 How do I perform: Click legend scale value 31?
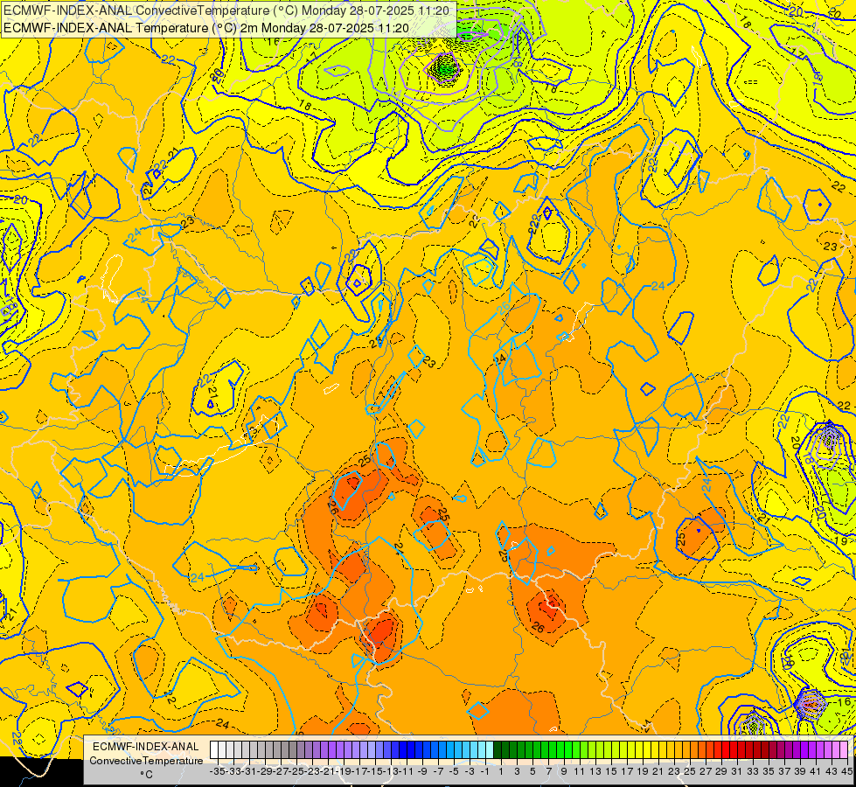pos(737,771)
